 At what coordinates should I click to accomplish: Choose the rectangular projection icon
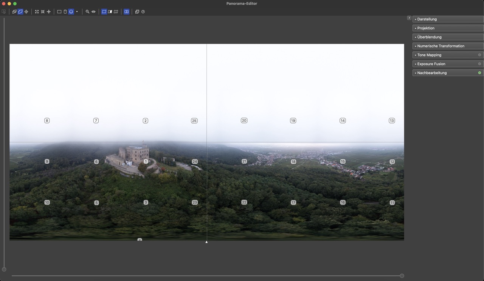(x=59, y=12)
